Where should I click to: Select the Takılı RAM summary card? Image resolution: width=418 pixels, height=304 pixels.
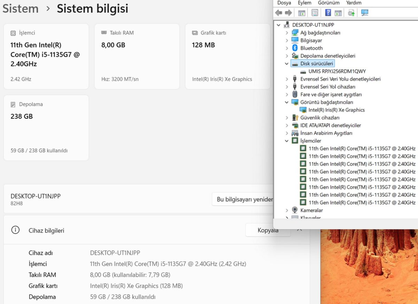pyautogui.click(x=137, y=56)
